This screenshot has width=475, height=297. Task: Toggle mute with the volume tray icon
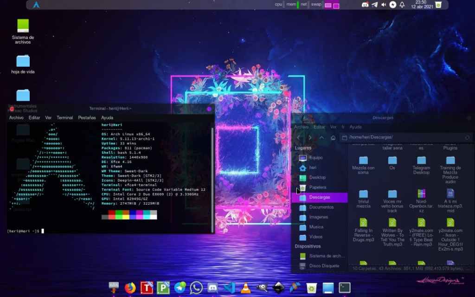click(384, 5)
